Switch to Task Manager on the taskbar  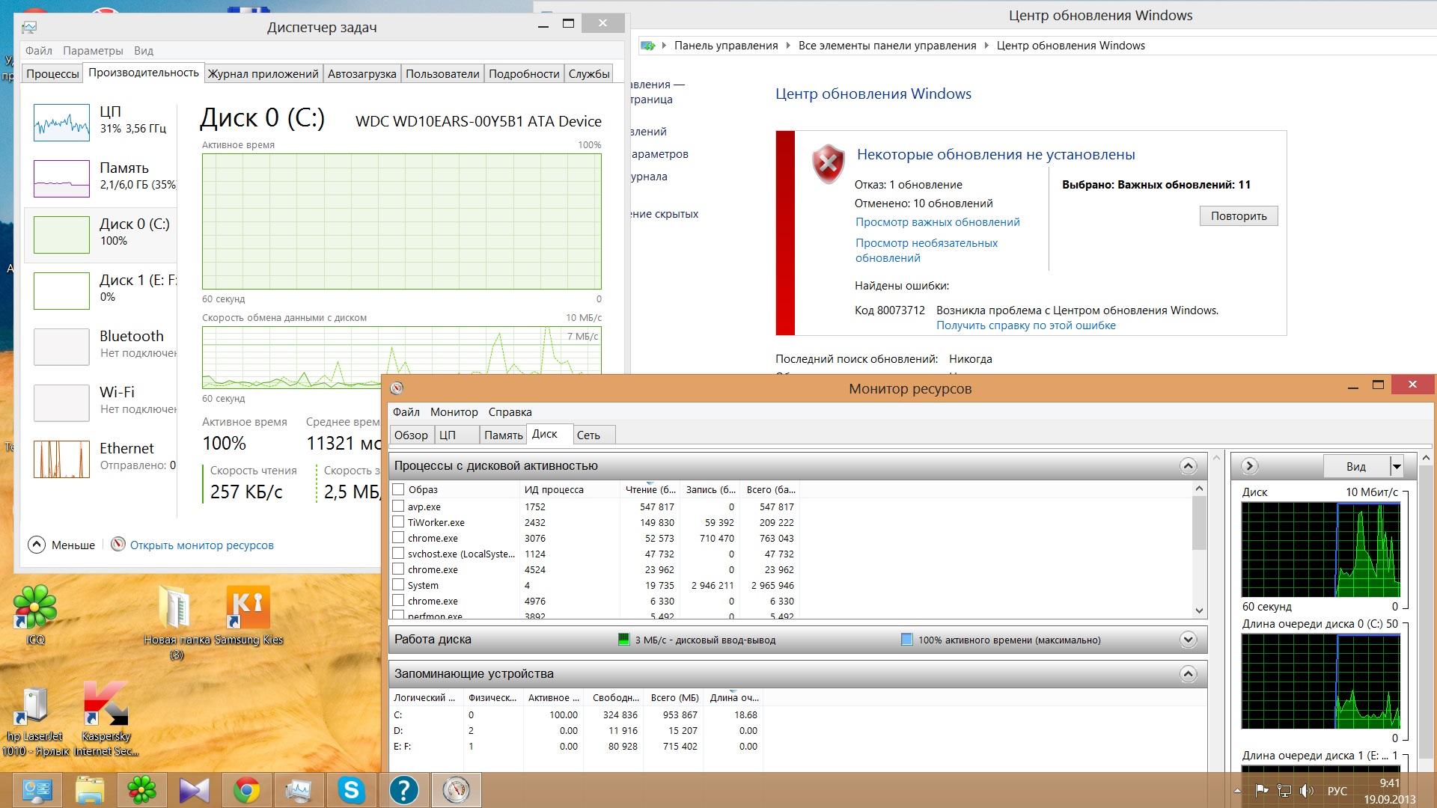pyautogui.click(x=299, y=790)
